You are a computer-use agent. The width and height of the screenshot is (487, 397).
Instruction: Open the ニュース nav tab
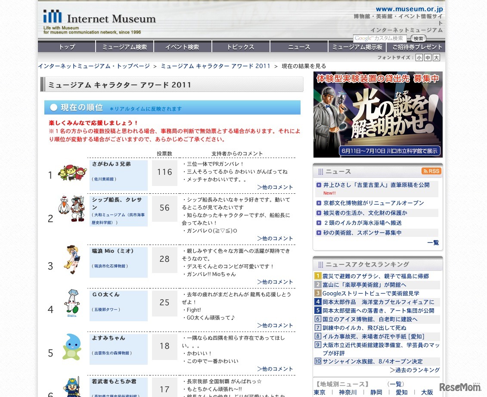pos(299,47)
